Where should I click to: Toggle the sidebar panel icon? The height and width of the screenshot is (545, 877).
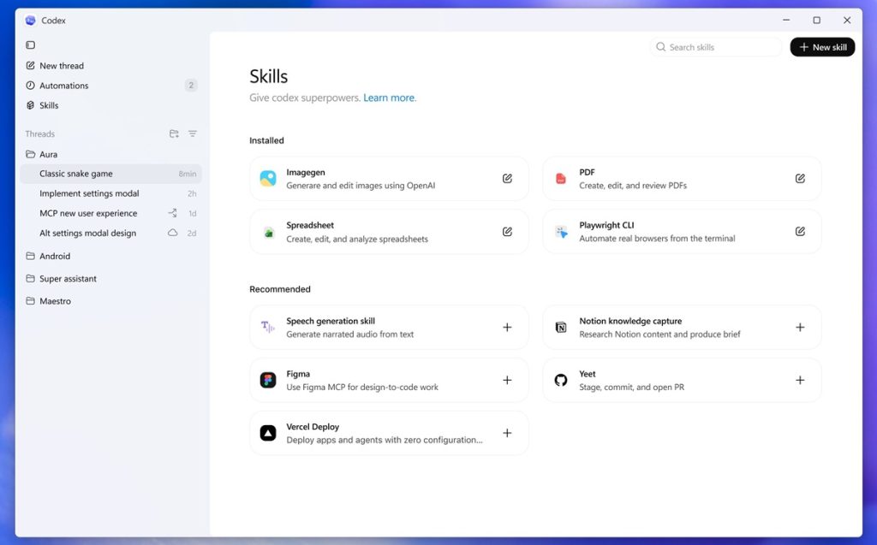[31, 44]
